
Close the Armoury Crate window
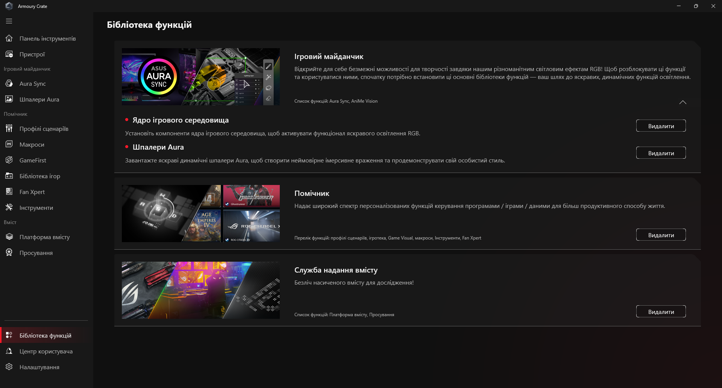point(713,6)
